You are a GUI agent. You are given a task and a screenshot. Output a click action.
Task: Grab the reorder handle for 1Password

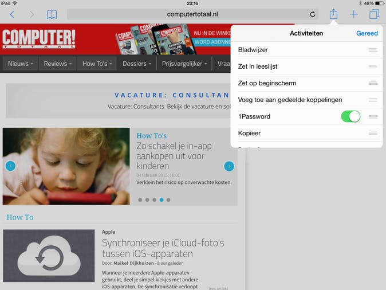[373, 116]
